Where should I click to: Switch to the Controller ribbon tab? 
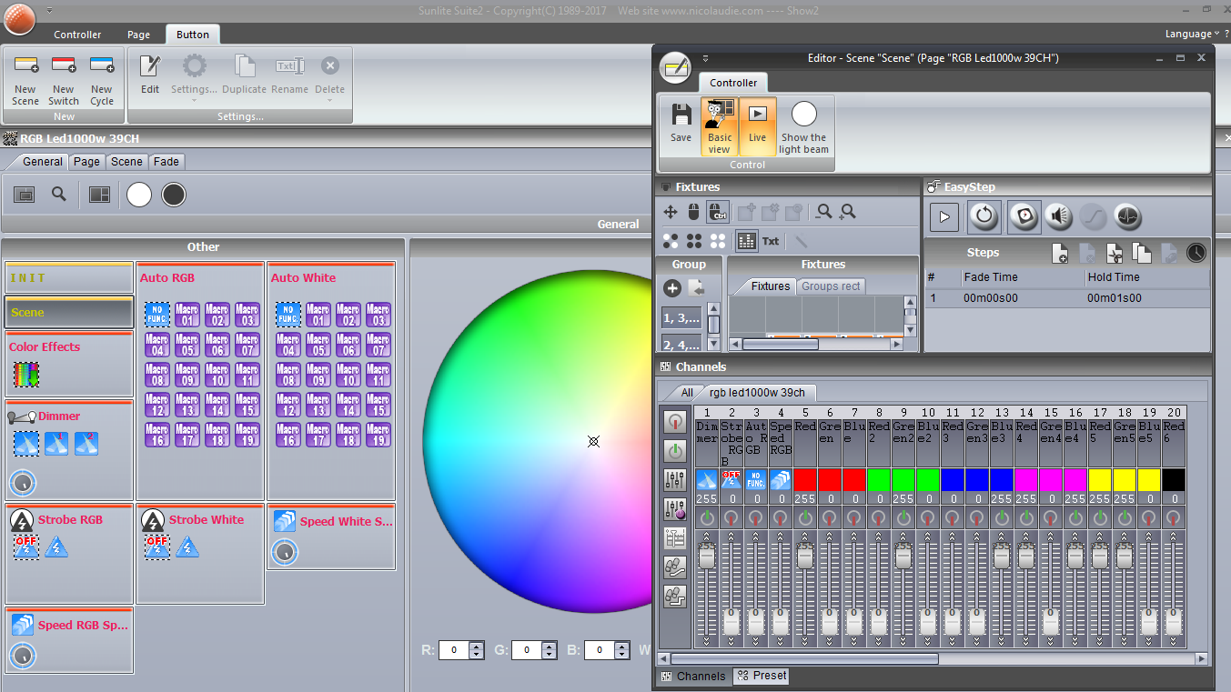coord(77,35)
